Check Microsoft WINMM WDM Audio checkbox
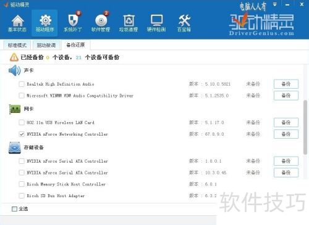The height and width of the screenshot is (225, 309). click(x=22, y=96)
